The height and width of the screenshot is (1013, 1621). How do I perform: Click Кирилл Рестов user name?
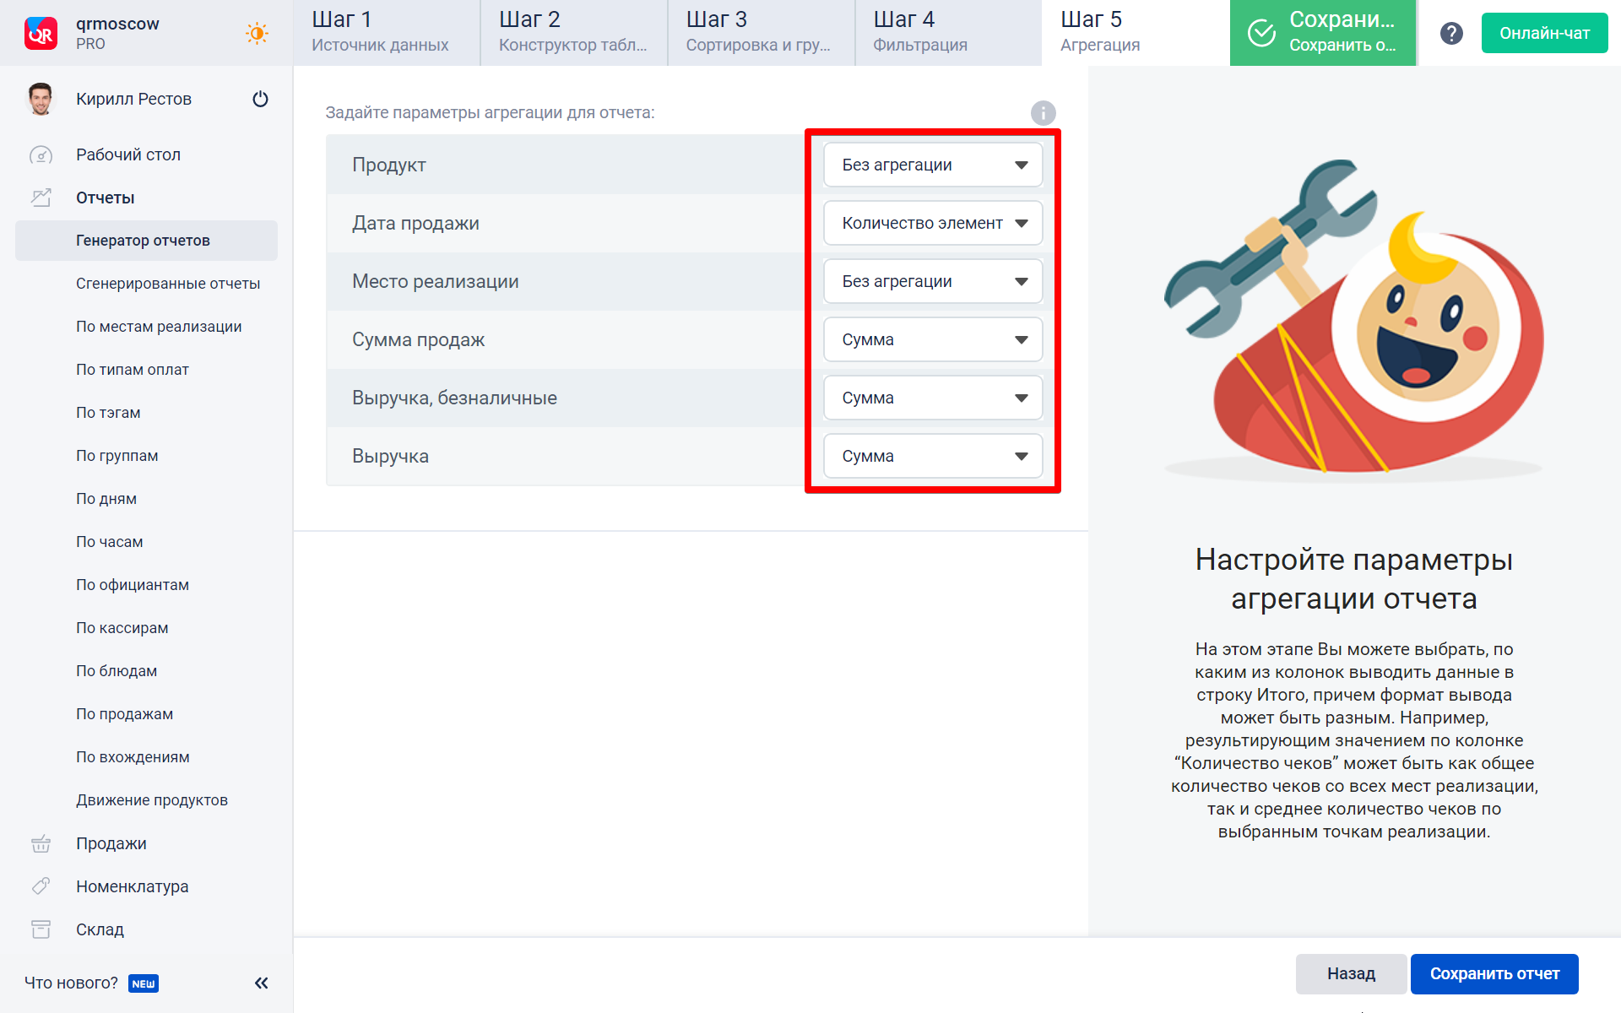tap(134, 99)
